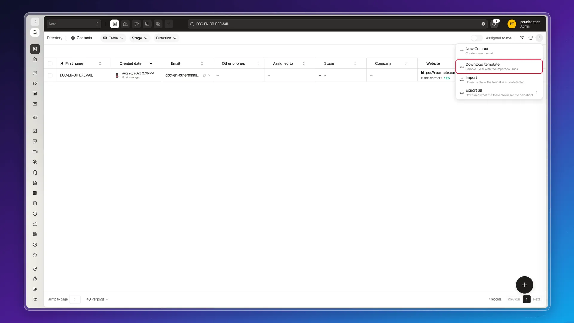574x323 pixels.
Task: Open the Table view dropdown
Action: (x=113, y=38)
